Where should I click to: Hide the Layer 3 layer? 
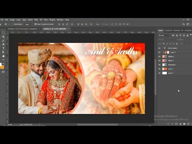pos(160,52)
